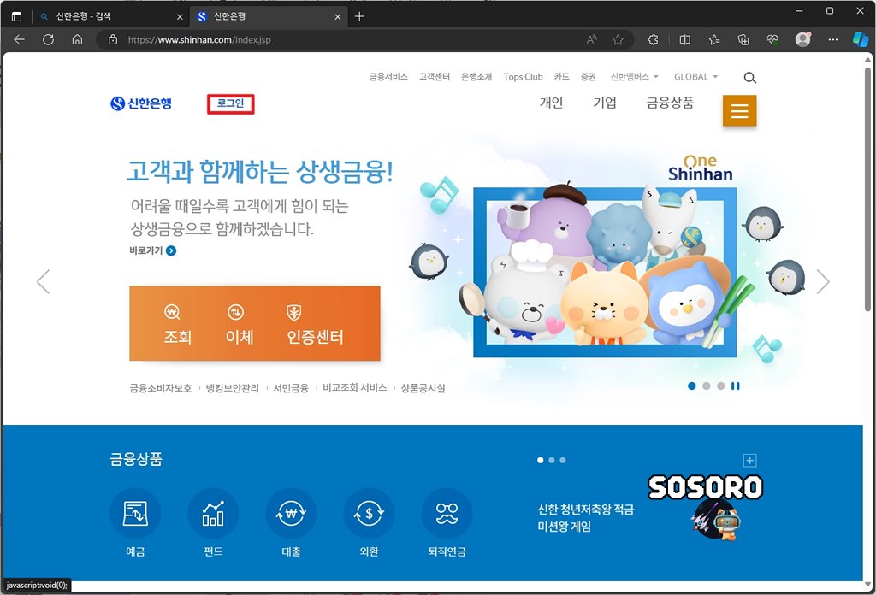Select the first banner indicator dot

coord(691,386)
